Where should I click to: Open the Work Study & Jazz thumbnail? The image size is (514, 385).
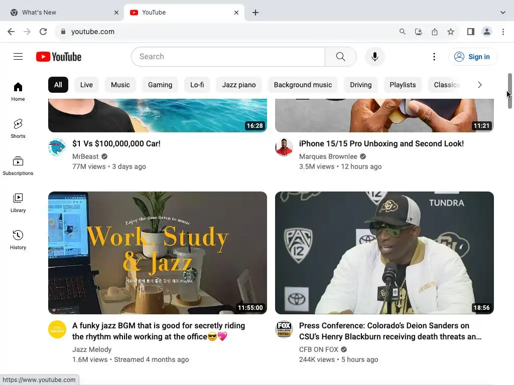(157, 253)
